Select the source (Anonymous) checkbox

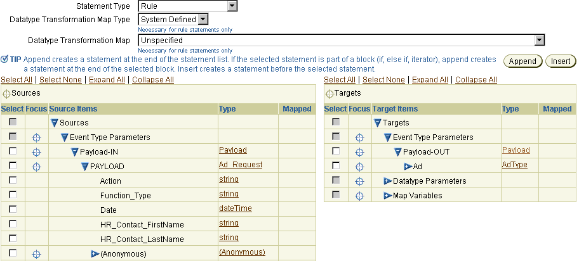[x=13, y=253]
